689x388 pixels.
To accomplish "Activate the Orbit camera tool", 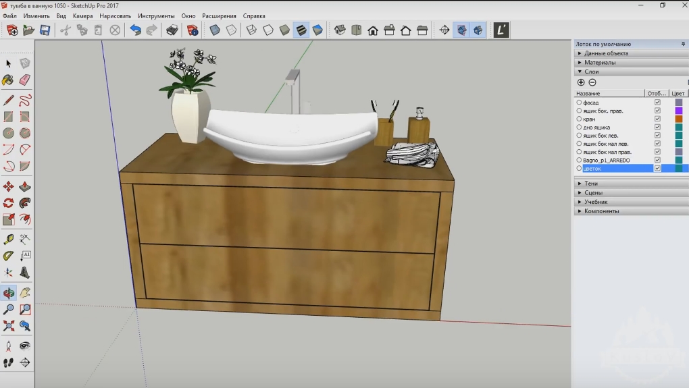I will (8, 293).
